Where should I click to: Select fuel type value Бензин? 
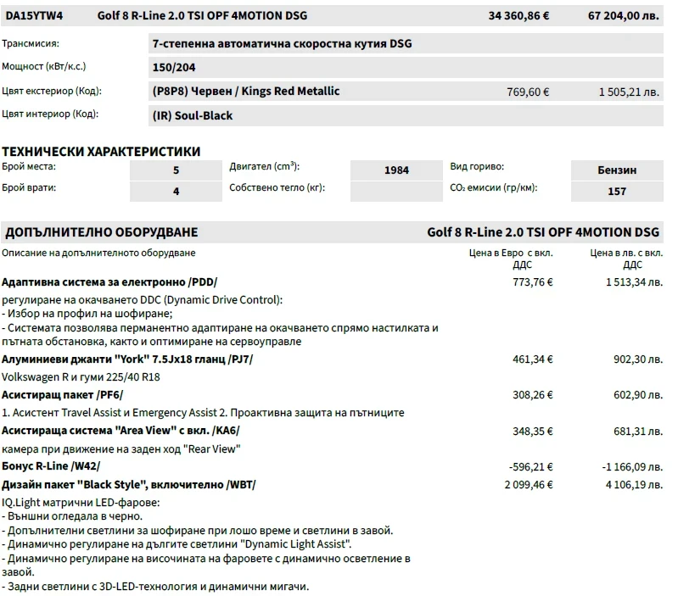pos(617,170)
